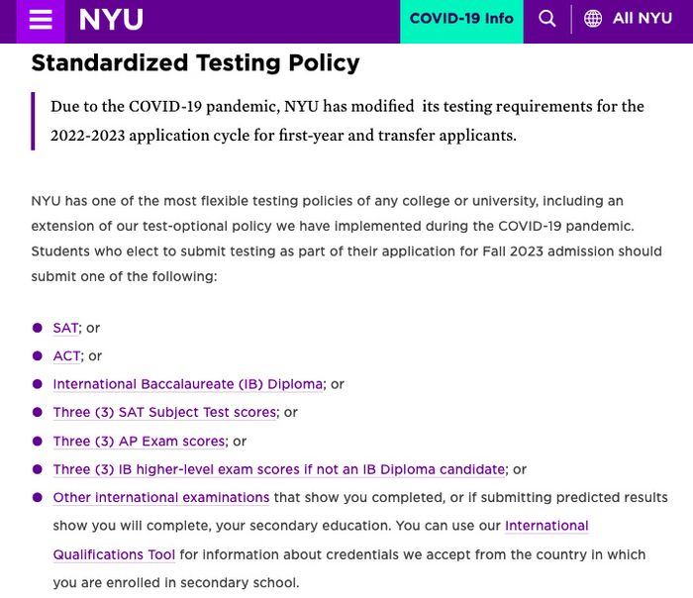Open the All NYU menu

[642, 19]
